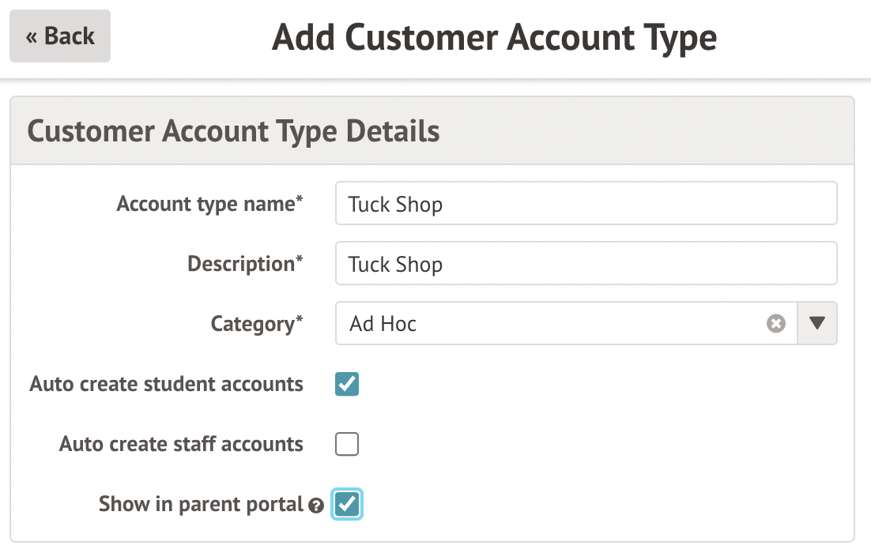Clear the Category selection with the x icon
The width and height of the screenshot is (871, 553).
pyautogui.click(x=776, y=324)
